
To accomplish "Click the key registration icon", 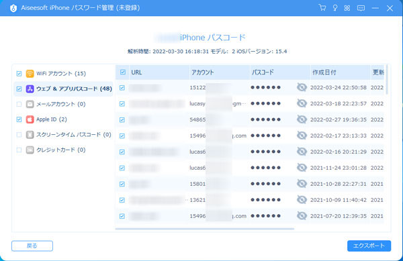I will (335, 7).
